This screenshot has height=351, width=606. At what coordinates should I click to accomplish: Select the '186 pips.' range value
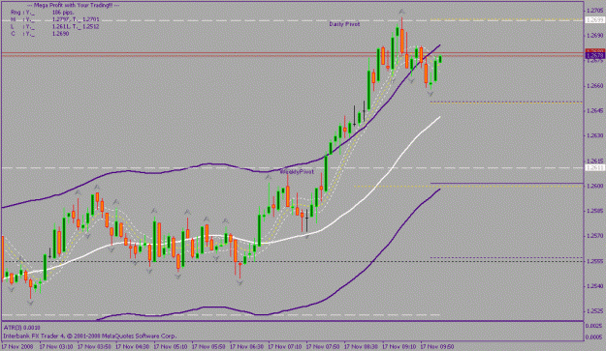63,13
